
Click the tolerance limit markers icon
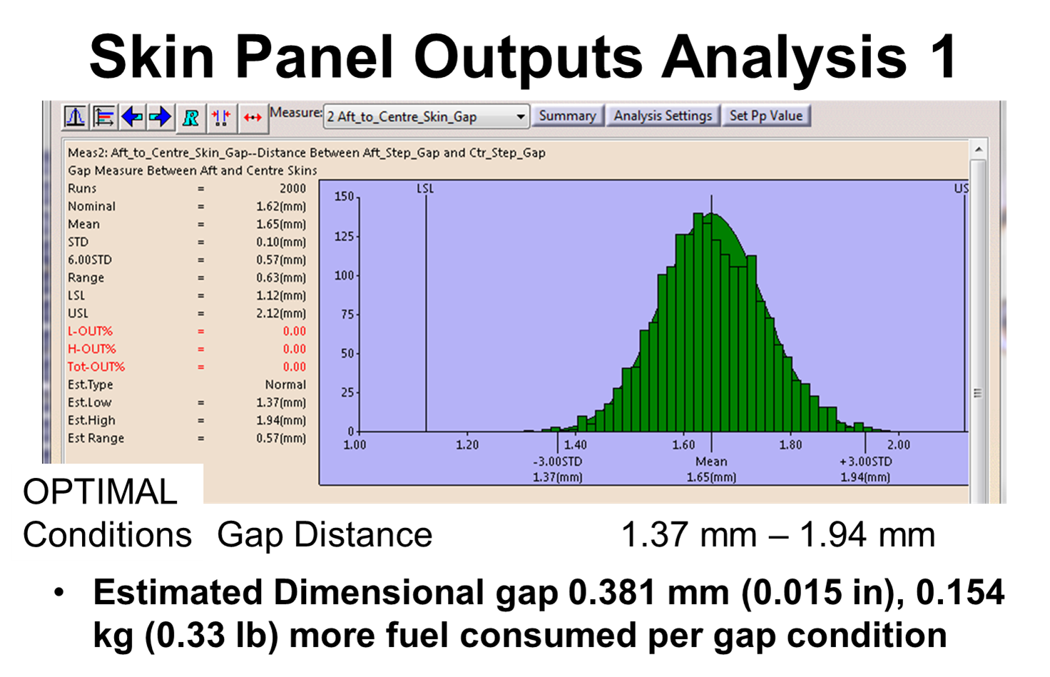pyautogui.click(x=221, y=117)
